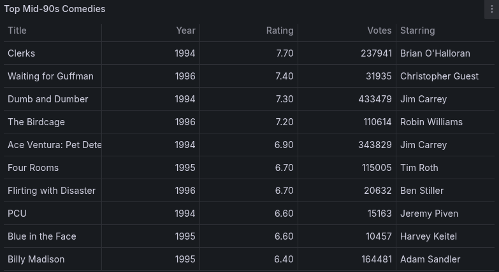Open the panel menu (three dots)
Screen dimensions: 499x272
[x=492, y=9]
